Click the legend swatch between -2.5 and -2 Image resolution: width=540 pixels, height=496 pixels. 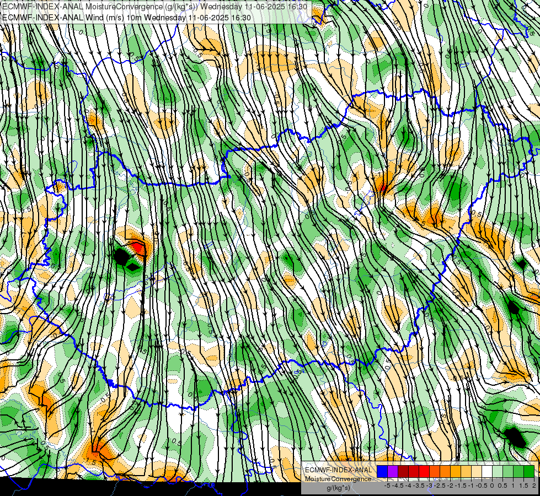tap(445, 471)
